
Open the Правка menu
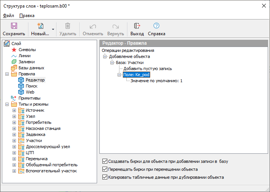coord(27,16)
